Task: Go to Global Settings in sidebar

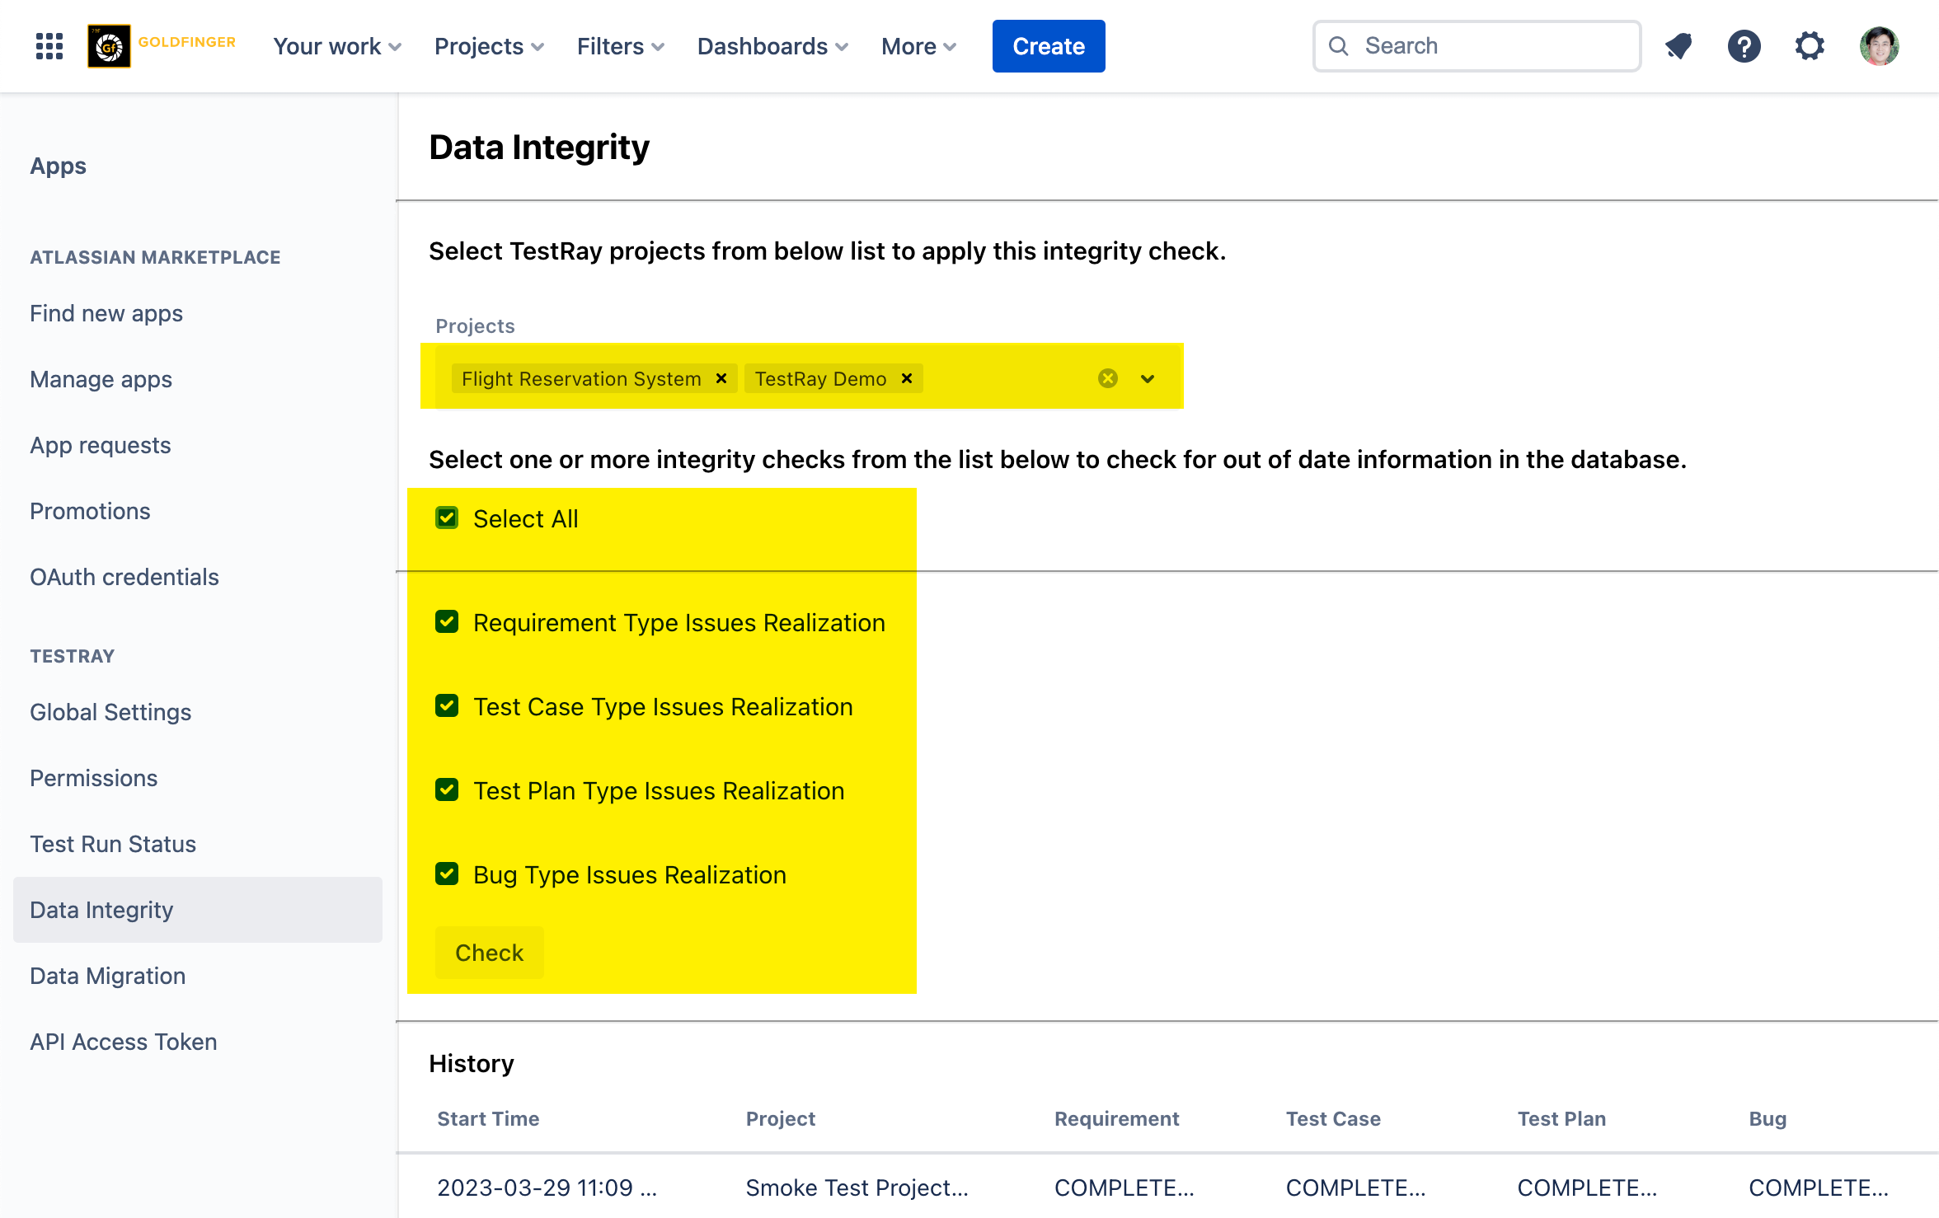Action: (x=110, y=712)
